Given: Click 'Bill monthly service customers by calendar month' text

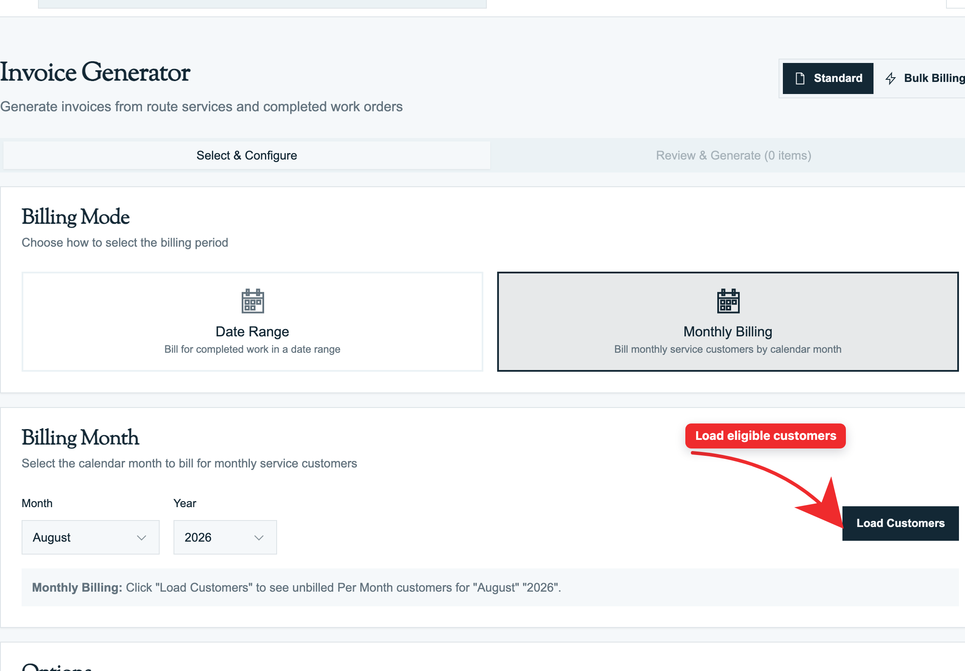Looking at the screenshot, I should [x=728, y=349].
